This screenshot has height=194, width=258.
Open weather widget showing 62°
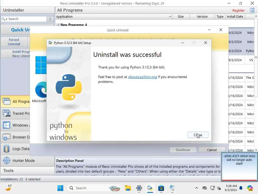click(9, 188)
